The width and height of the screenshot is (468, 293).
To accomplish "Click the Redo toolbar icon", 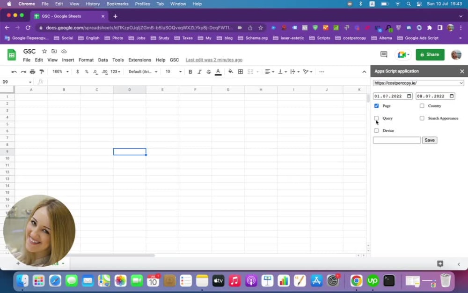I will coord(23,72).
